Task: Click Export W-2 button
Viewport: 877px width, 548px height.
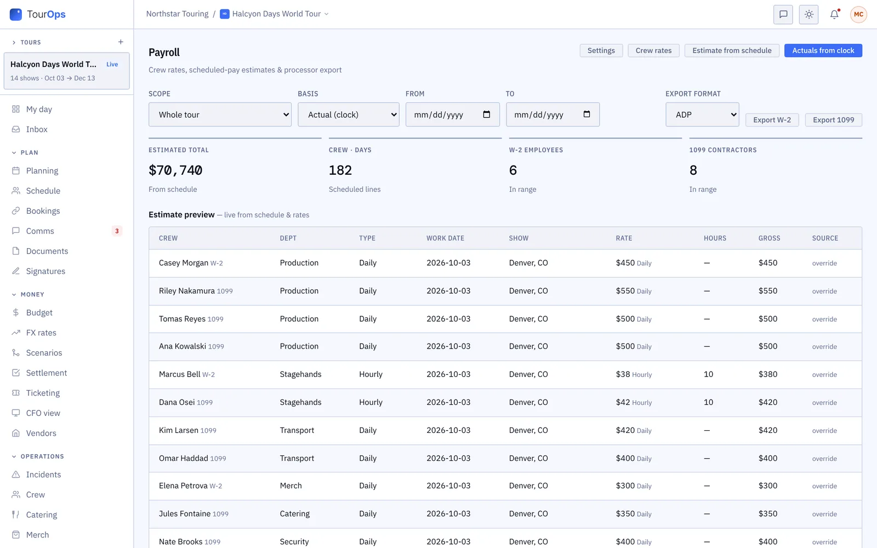Action: click(772, 120)
